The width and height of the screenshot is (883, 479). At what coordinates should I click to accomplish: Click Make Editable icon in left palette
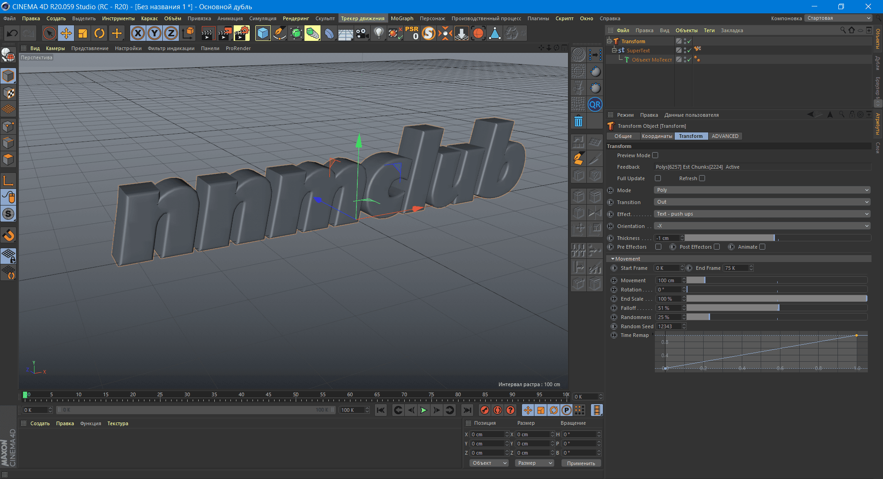pos(8,55)
